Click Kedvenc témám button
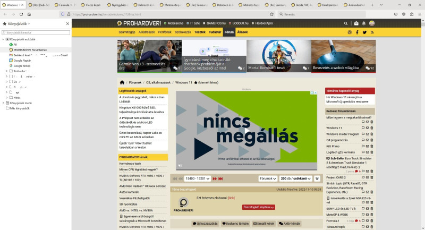The height and width of the screenshot is (230, 425). (x=235, y=224)
